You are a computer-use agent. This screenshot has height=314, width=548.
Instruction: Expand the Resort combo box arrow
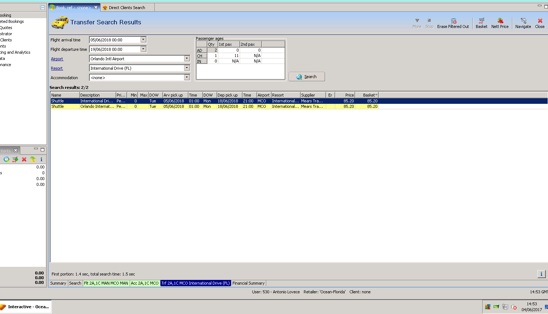187,68
